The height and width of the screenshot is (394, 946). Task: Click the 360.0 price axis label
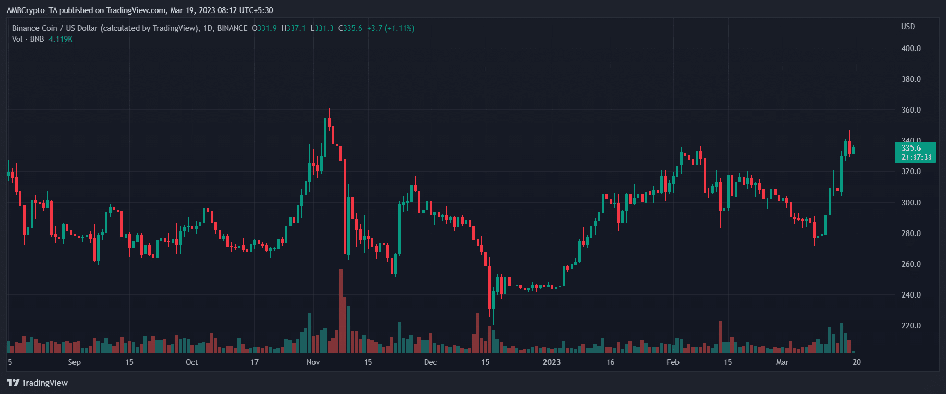pos(911,110)
